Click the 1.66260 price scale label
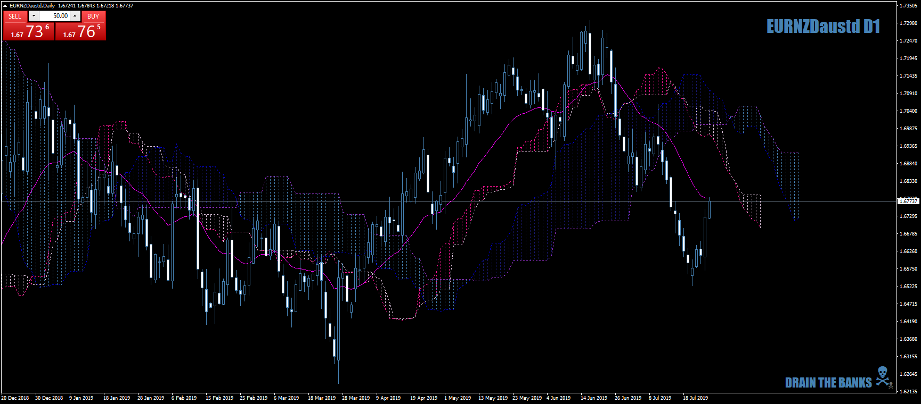921x404 pixels. [909, 251]
